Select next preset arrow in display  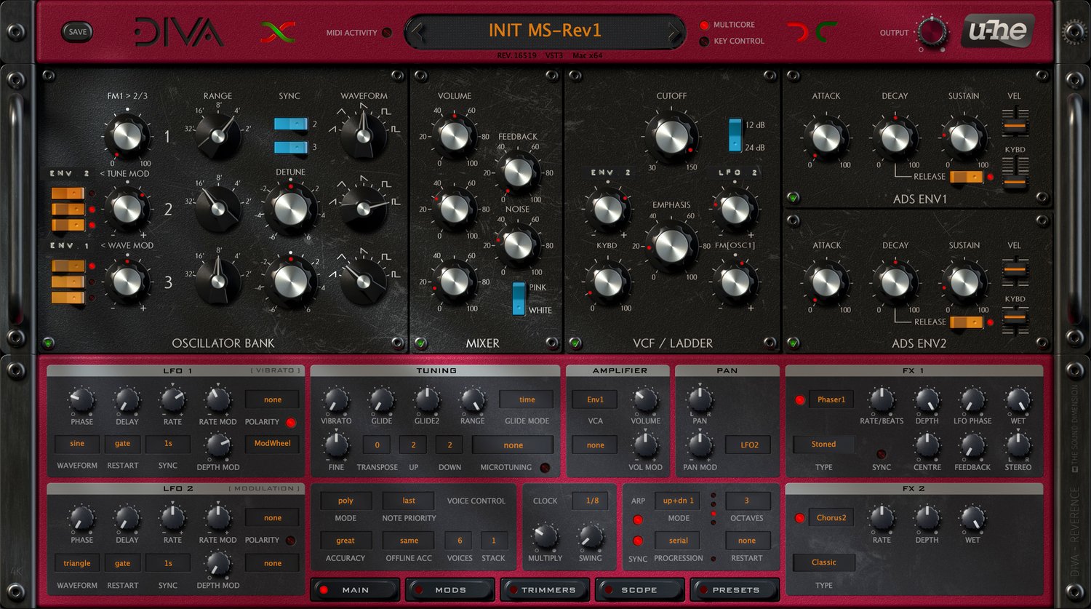[x=676, y=31]
